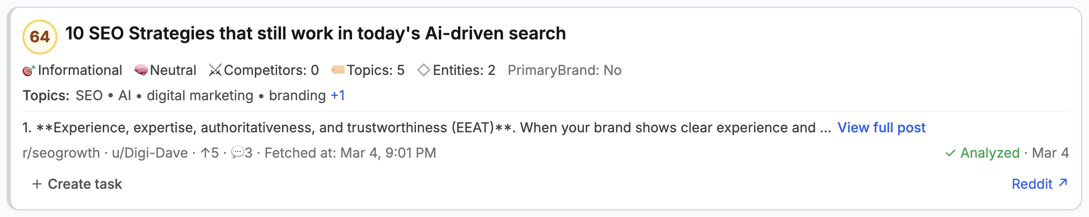Click the PrimaryBrand: No label
Viewport: 1089px width, 217px height.
pos(564,70)
